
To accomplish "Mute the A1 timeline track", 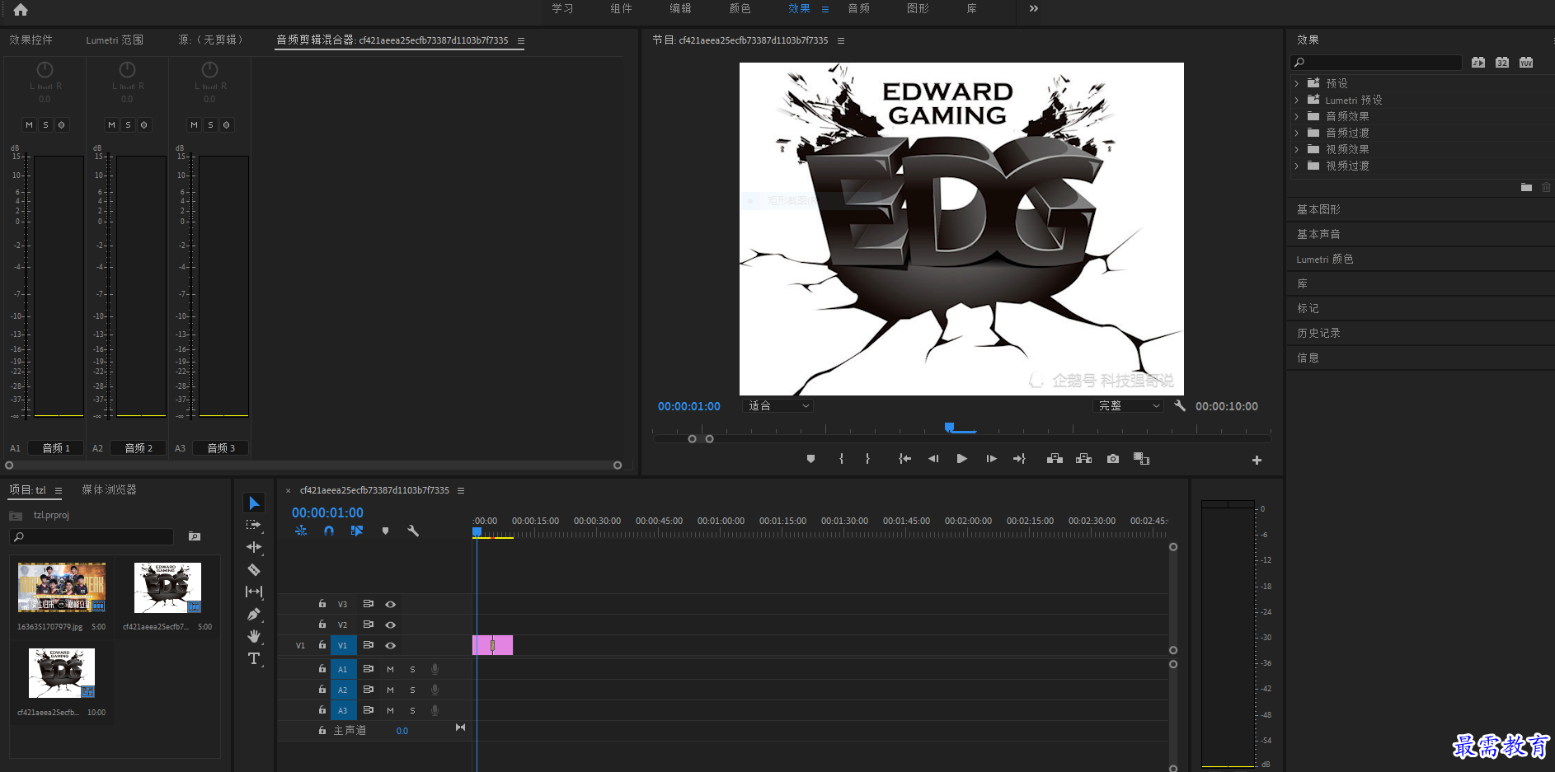I will [x=390, y=669].
